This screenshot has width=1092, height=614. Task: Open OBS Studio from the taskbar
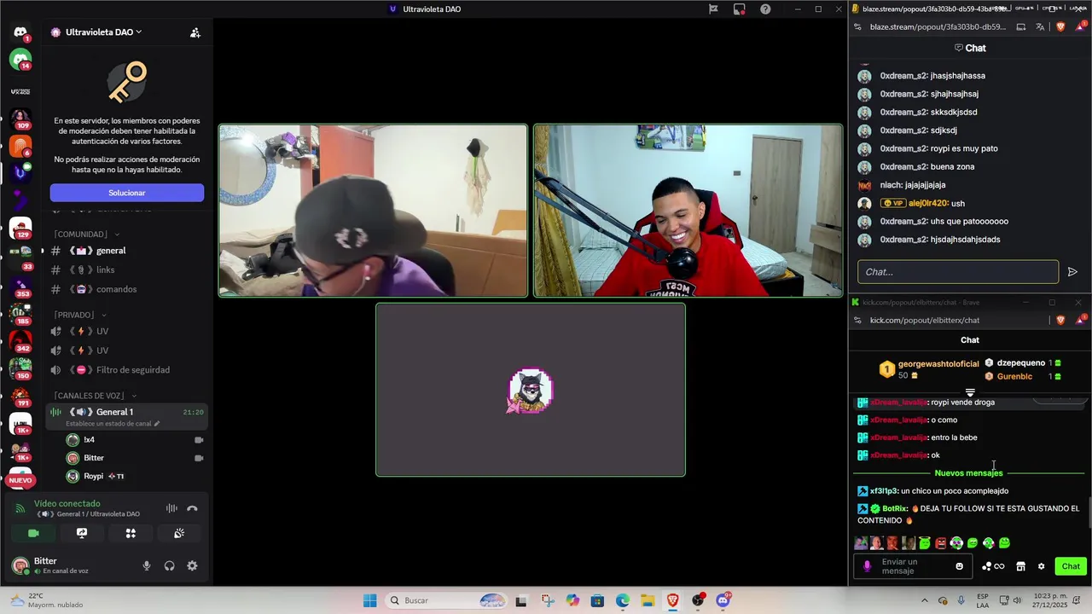699,600
